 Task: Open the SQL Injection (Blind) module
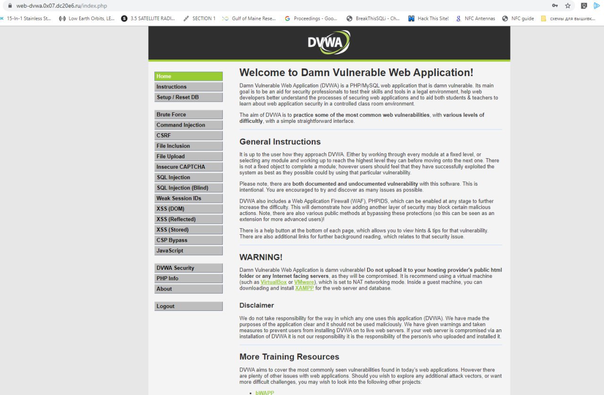click(188, 188)
